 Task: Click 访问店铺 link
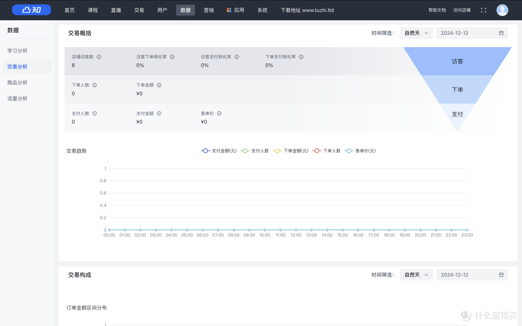pyautogui.click(x=462, y=10)
